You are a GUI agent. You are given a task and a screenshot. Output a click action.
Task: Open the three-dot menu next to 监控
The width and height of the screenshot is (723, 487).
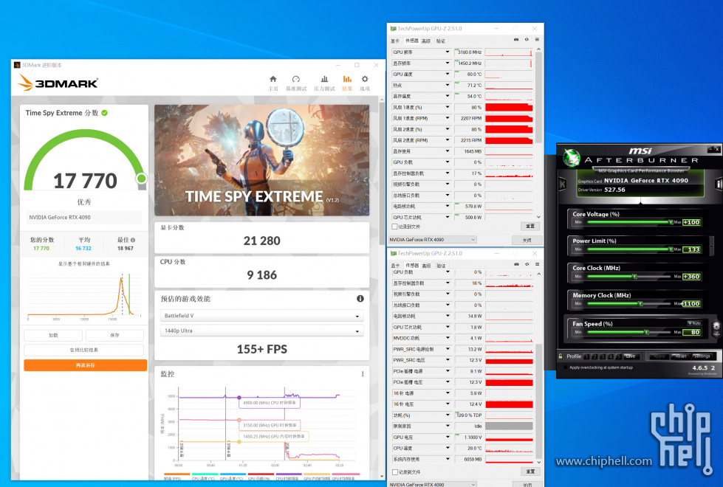point(363,374)
